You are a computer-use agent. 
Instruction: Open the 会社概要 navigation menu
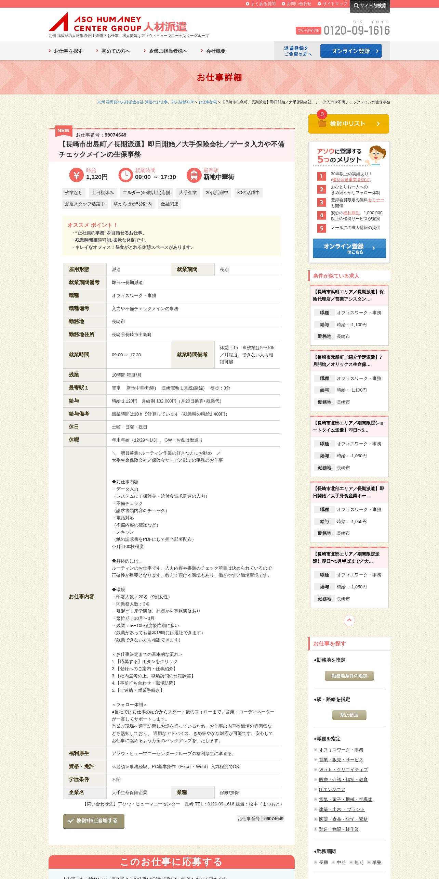213,51
